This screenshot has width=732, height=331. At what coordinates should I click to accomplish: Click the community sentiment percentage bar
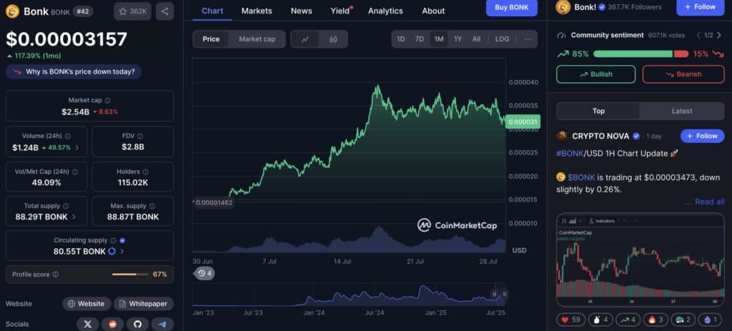point(641,54)
